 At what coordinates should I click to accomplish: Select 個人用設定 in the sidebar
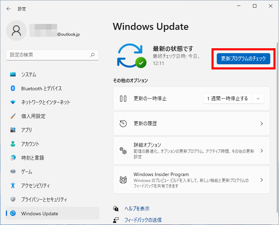52,116
